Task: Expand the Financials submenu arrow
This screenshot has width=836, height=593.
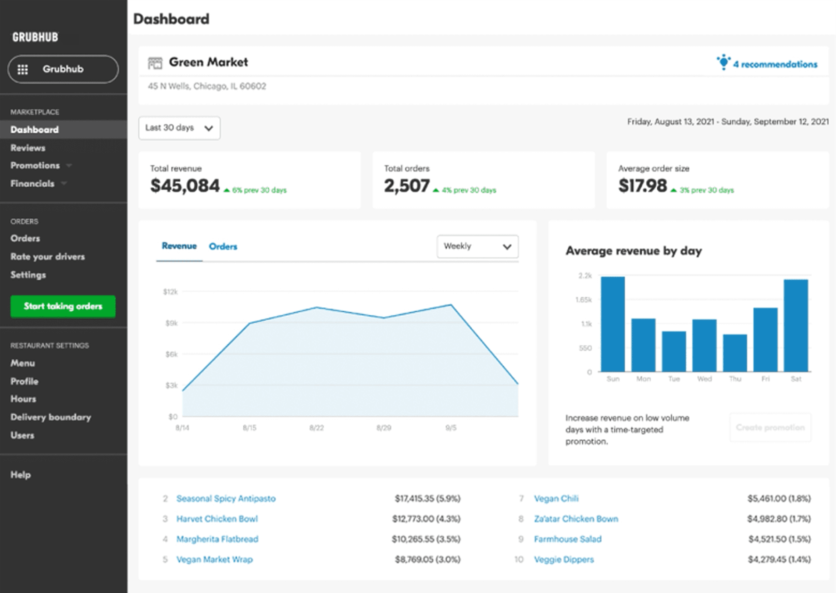Action: [64, 183]
